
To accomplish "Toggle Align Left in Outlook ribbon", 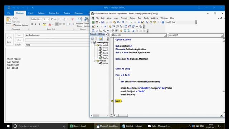I will click(x=57, y=24).
